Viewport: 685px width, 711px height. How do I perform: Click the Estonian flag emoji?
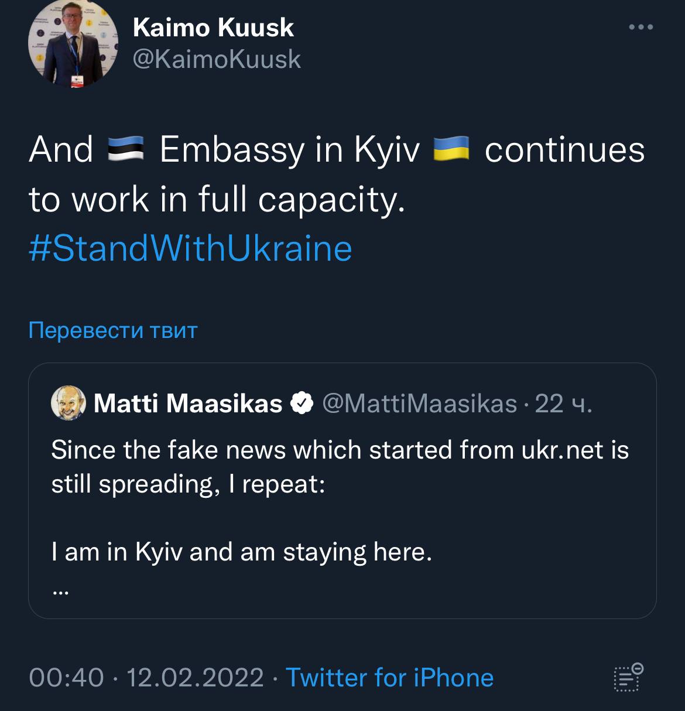[126, 150]
